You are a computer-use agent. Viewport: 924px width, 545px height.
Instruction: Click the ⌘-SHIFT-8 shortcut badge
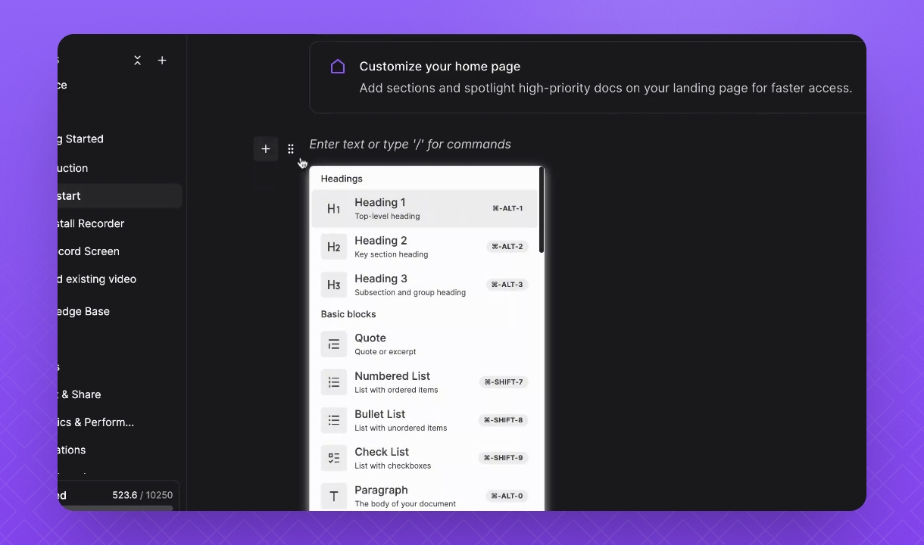click(x=504, y=420)
